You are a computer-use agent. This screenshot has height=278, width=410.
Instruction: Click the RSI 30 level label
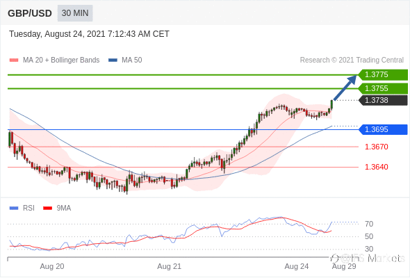[369, 249]
